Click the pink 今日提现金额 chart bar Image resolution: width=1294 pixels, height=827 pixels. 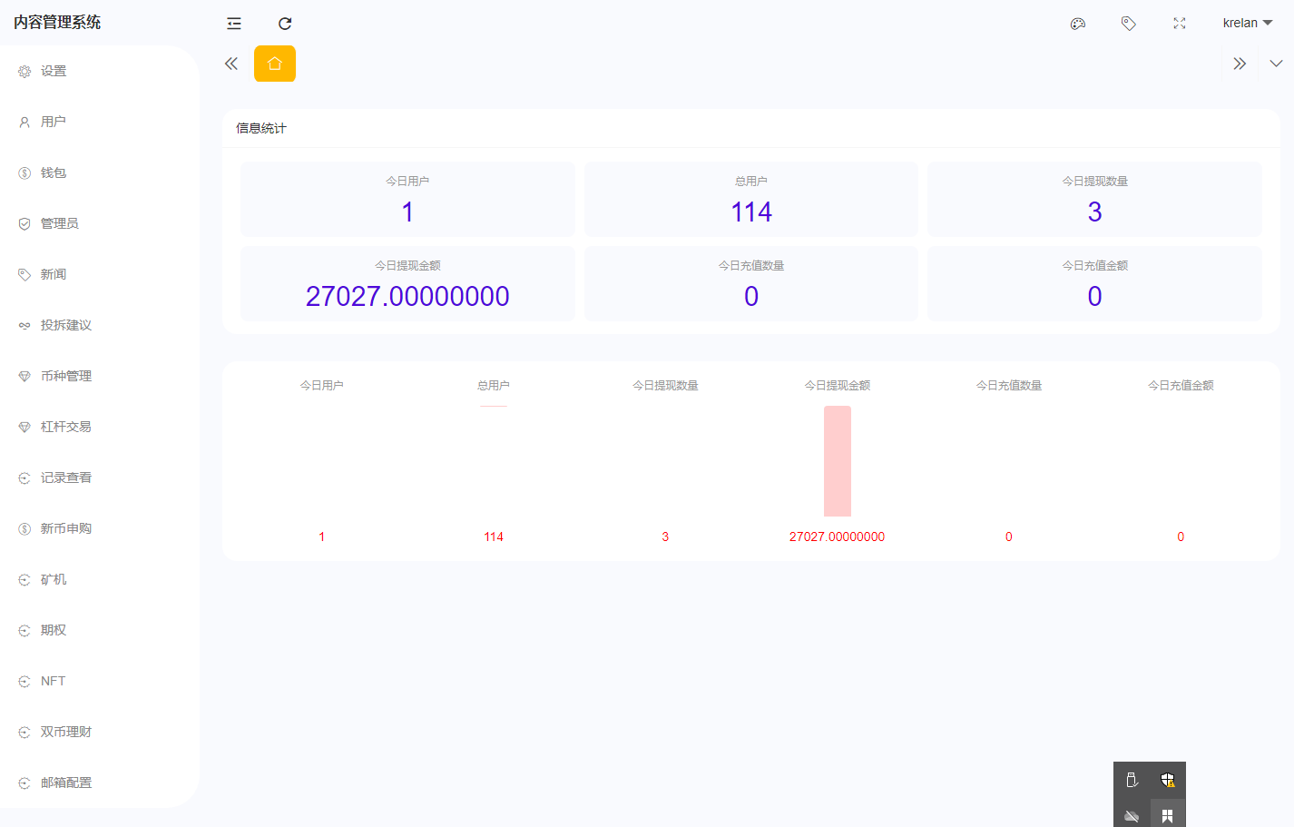pos(837,461)
